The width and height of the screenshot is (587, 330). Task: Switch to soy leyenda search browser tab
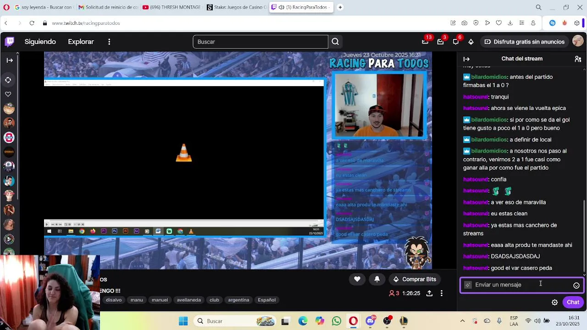[x=43, y=7]
